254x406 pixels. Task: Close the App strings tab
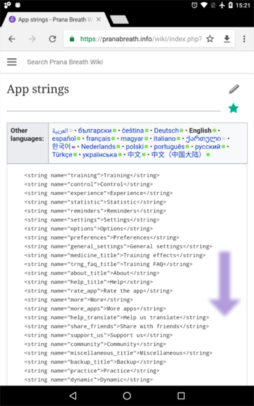[x=99, y=20]
